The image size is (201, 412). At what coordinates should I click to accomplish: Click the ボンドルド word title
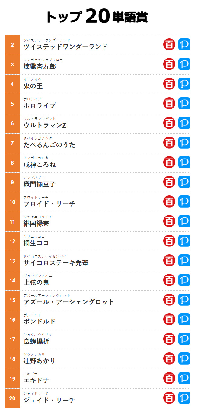tap(40, 322)
